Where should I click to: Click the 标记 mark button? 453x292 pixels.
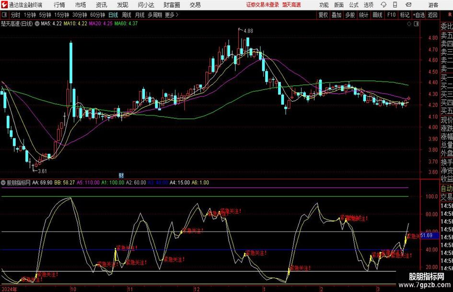point(405,15)
